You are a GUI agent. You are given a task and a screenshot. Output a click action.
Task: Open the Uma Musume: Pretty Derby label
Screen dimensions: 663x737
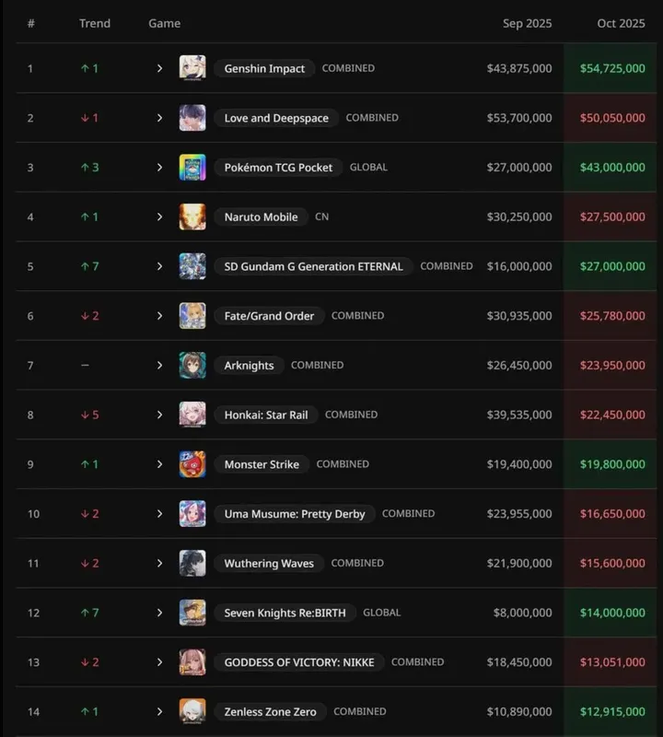coord(295,514)
